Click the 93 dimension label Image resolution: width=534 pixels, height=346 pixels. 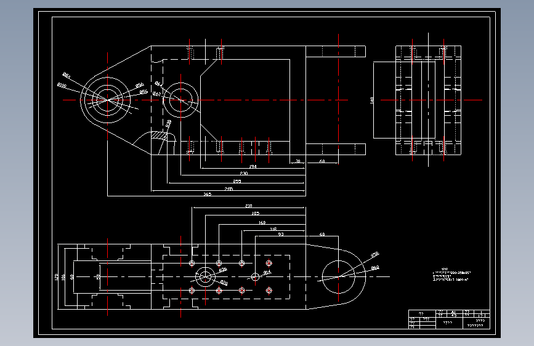click(281, 235)
